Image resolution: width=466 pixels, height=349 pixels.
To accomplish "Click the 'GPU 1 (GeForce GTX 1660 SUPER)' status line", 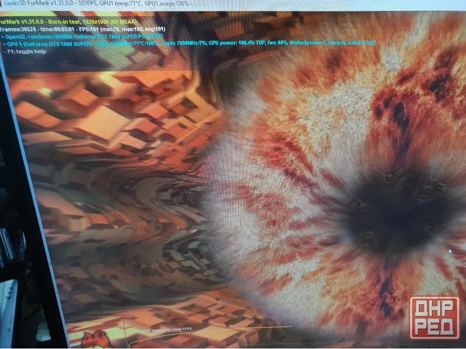I will point(189,43).
